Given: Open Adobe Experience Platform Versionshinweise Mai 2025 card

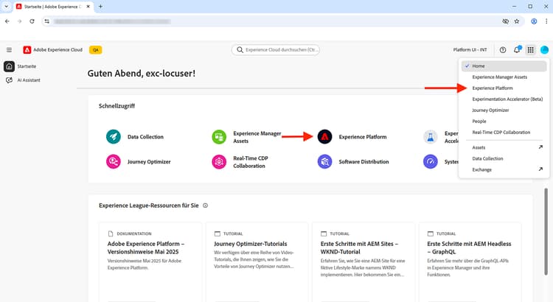Looking at the screenshot, I should tap(150, 261).
